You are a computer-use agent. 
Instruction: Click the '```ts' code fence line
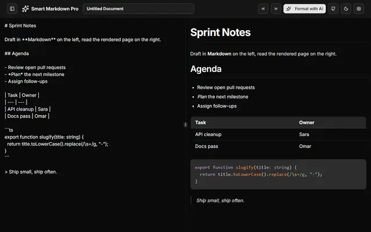9,130
